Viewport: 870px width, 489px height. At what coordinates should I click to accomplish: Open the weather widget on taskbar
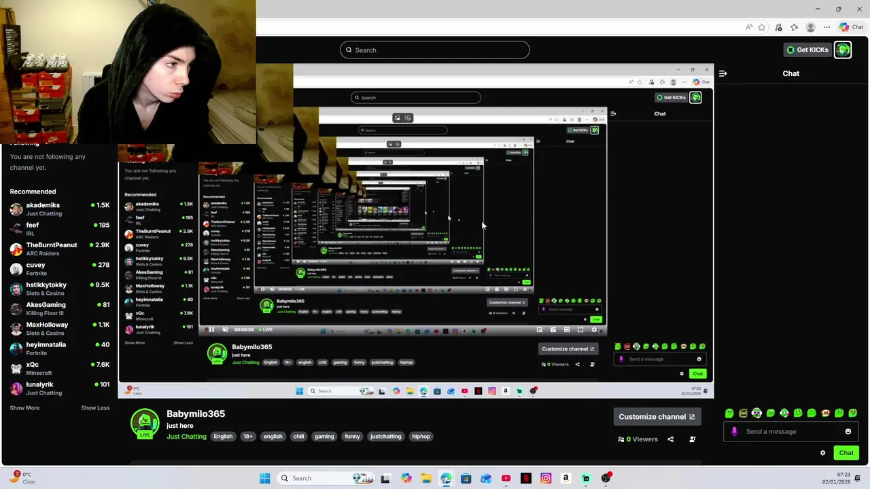[x=22, y=477]
